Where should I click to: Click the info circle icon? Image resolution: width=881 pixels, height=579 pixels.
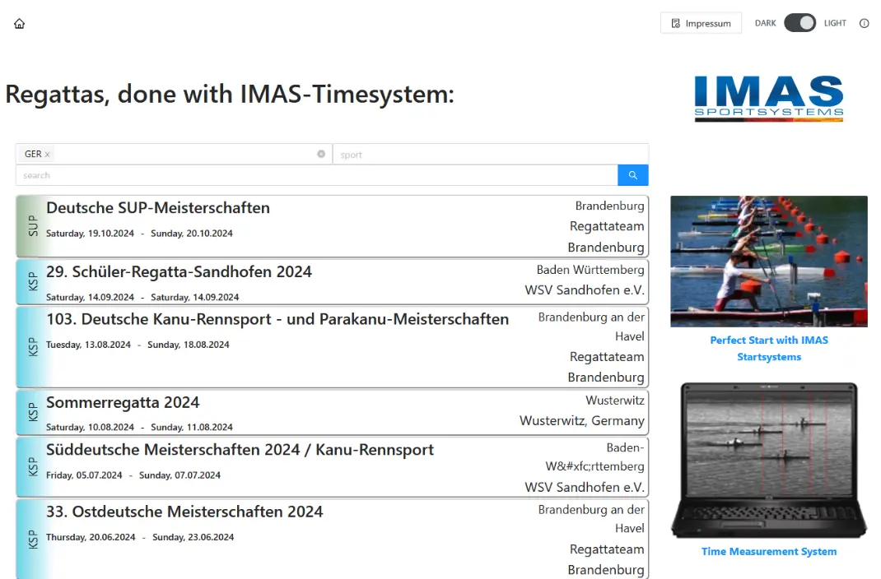pos(865,24)
